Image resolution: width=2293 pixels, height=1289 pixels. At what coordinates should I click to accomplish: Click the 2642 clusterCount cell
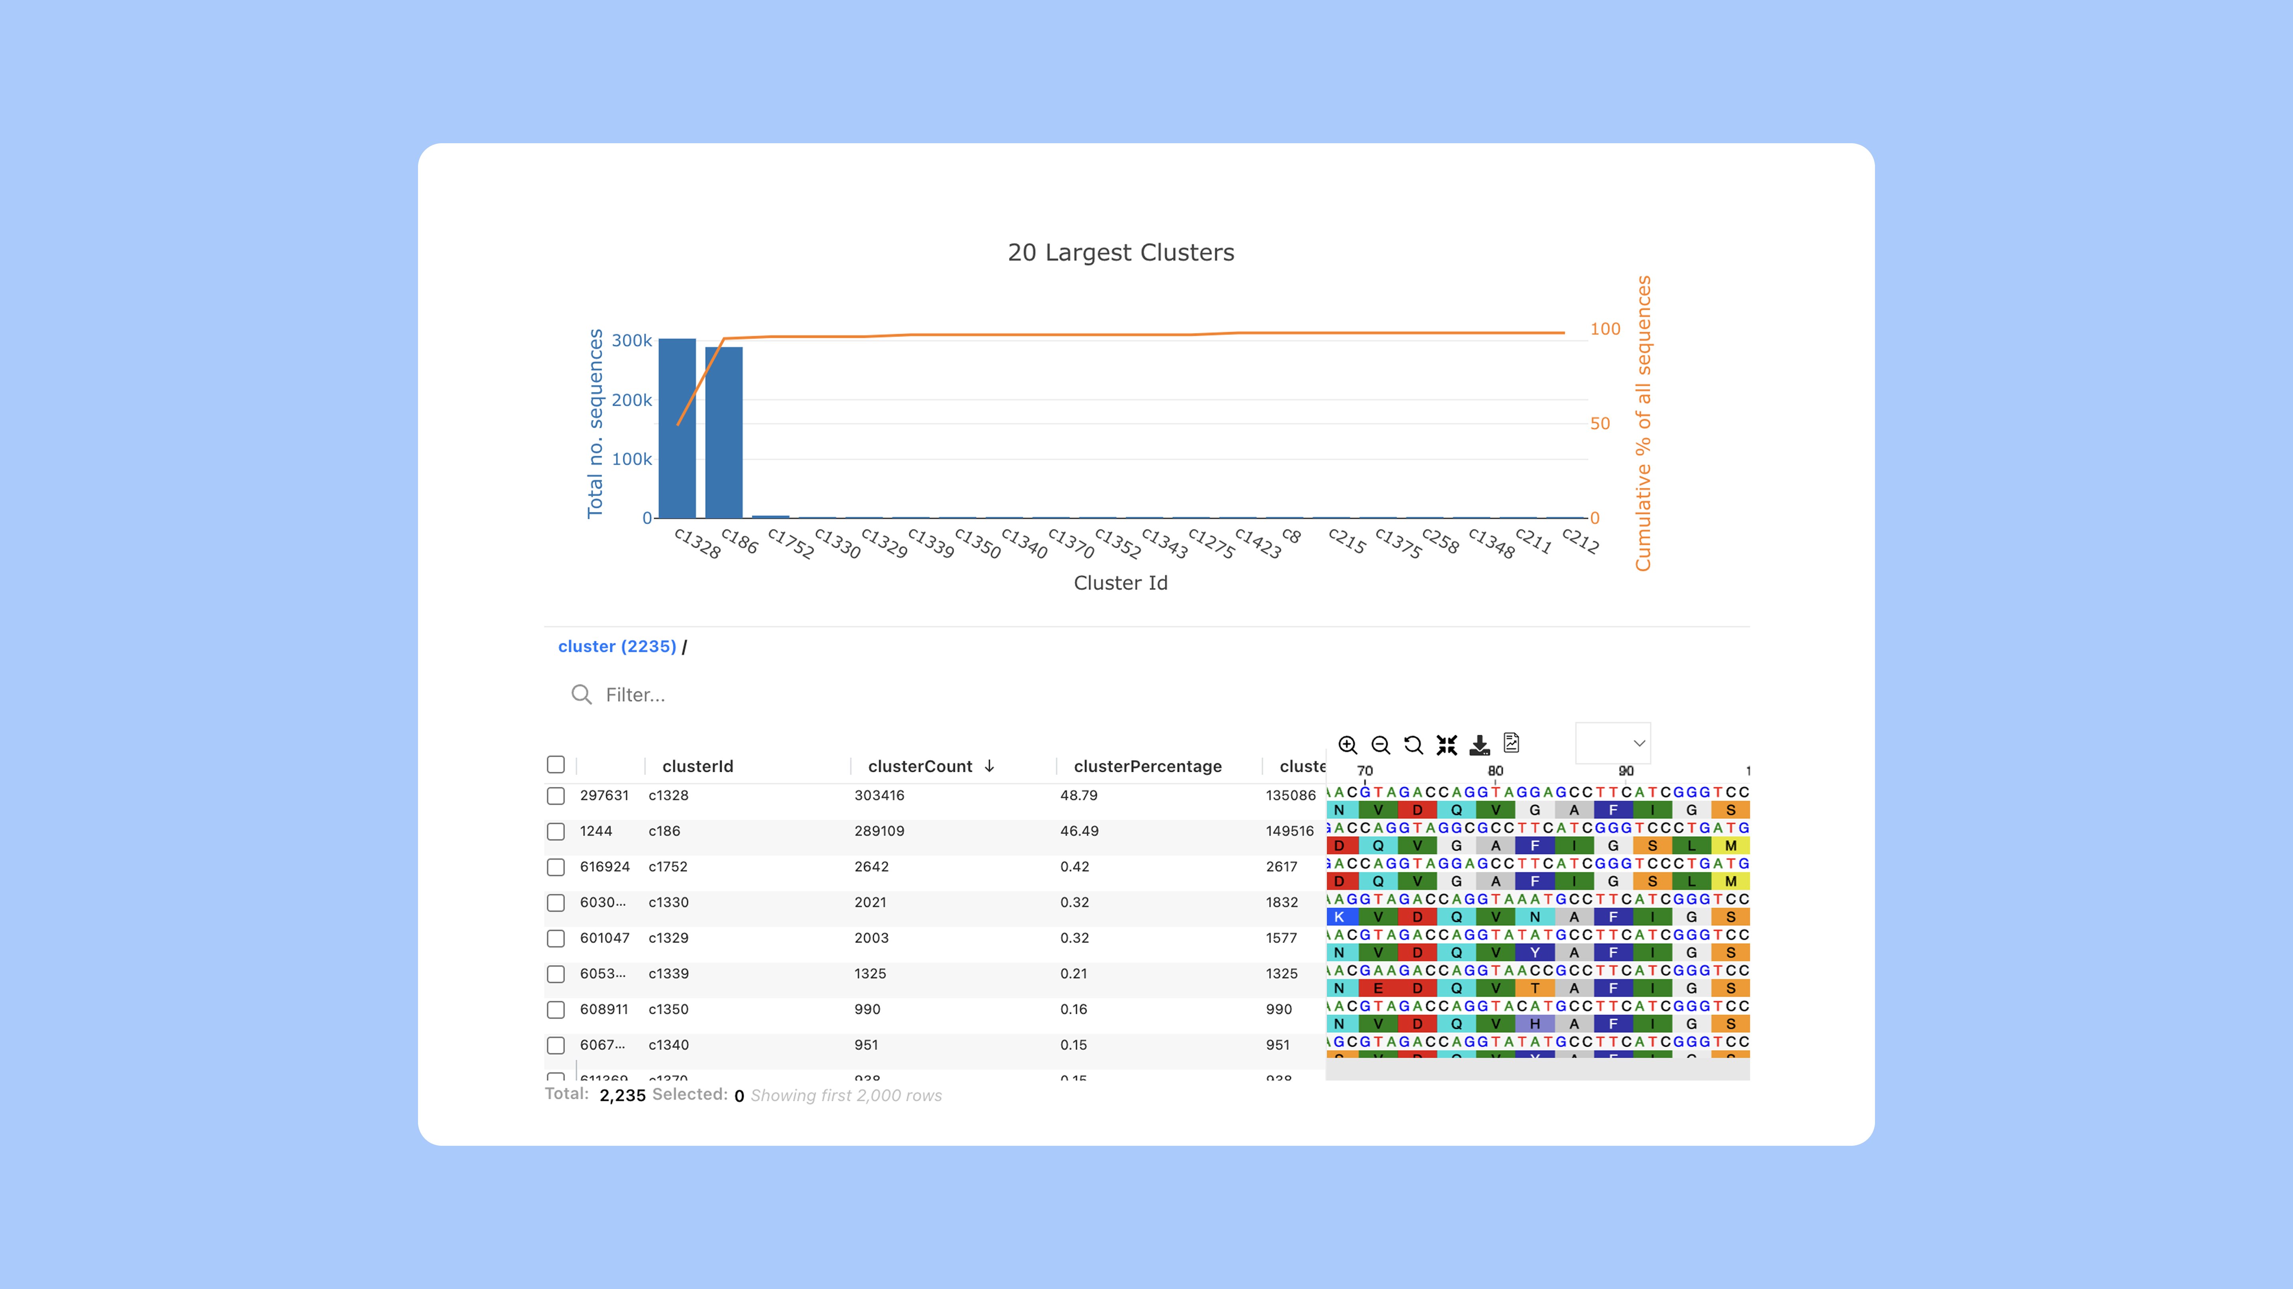pos(871,866)
